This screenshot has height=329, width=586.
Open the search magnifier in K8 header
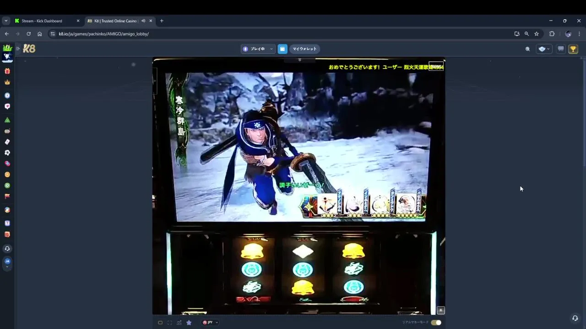[527, 49]
